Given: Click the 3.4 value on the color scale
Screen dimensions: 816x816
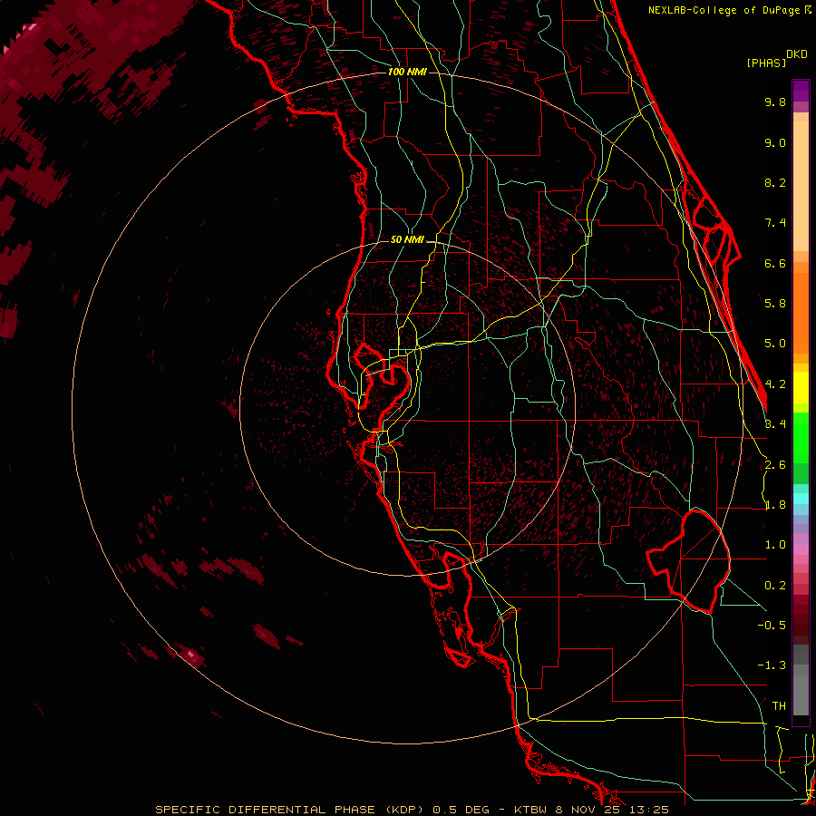Looking at the screenshot, I should (775, 424).
